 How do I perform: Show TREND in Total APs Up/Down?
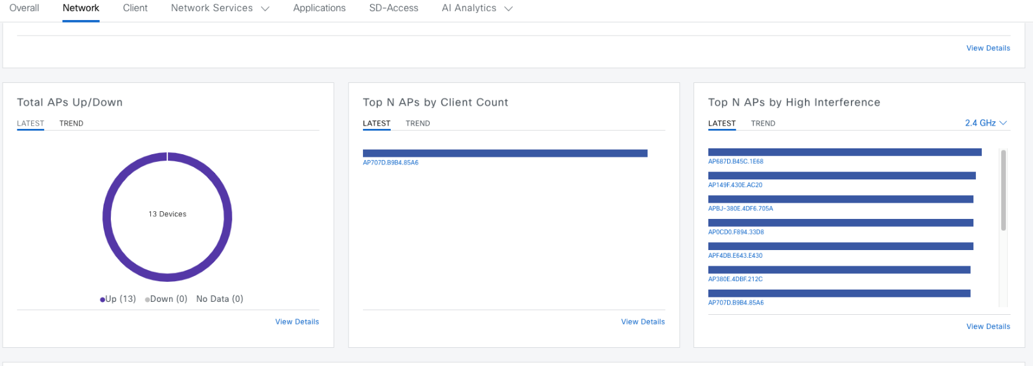pyautogui.click(x=71, y=123)
